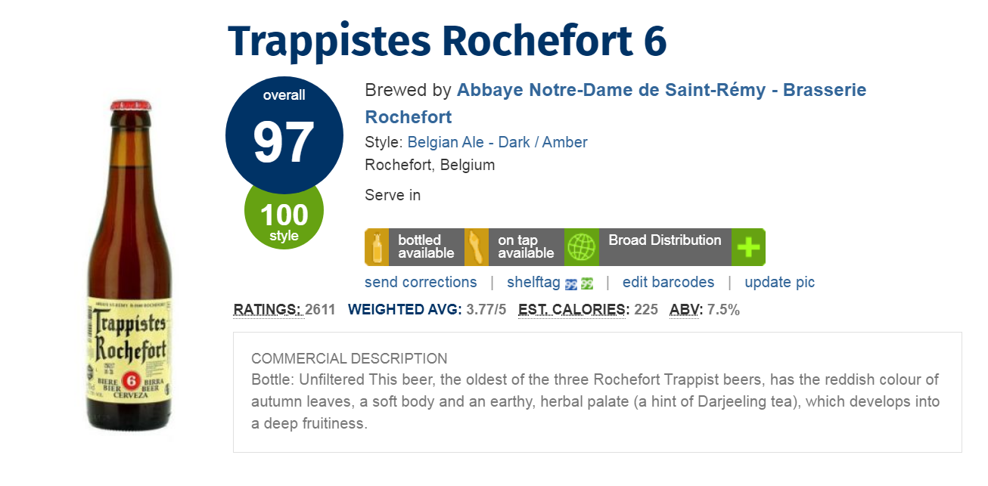The image size is (988, 486).
Task: Click the globe distribution icon
Action: click(582, 247)
